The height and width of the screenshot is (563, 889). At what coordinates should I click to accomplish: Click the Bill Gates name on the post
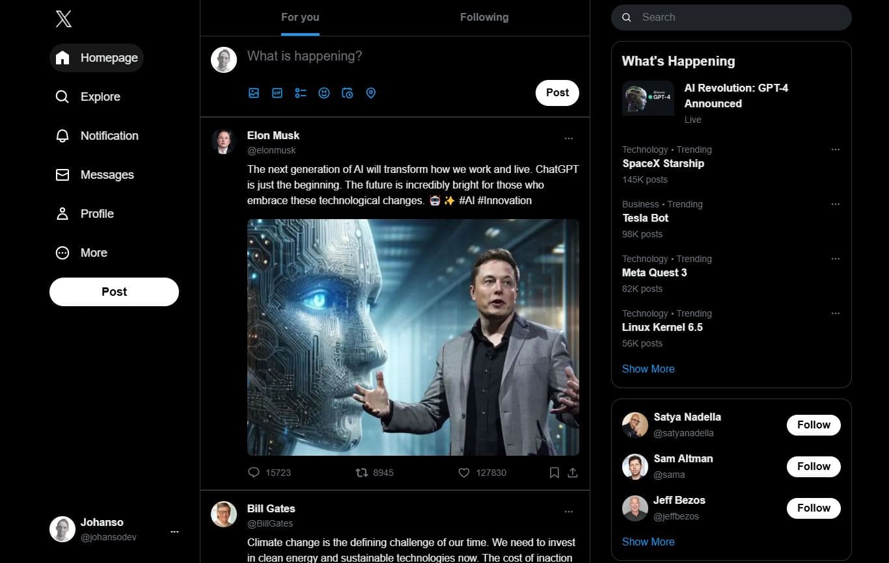point(271,508)
